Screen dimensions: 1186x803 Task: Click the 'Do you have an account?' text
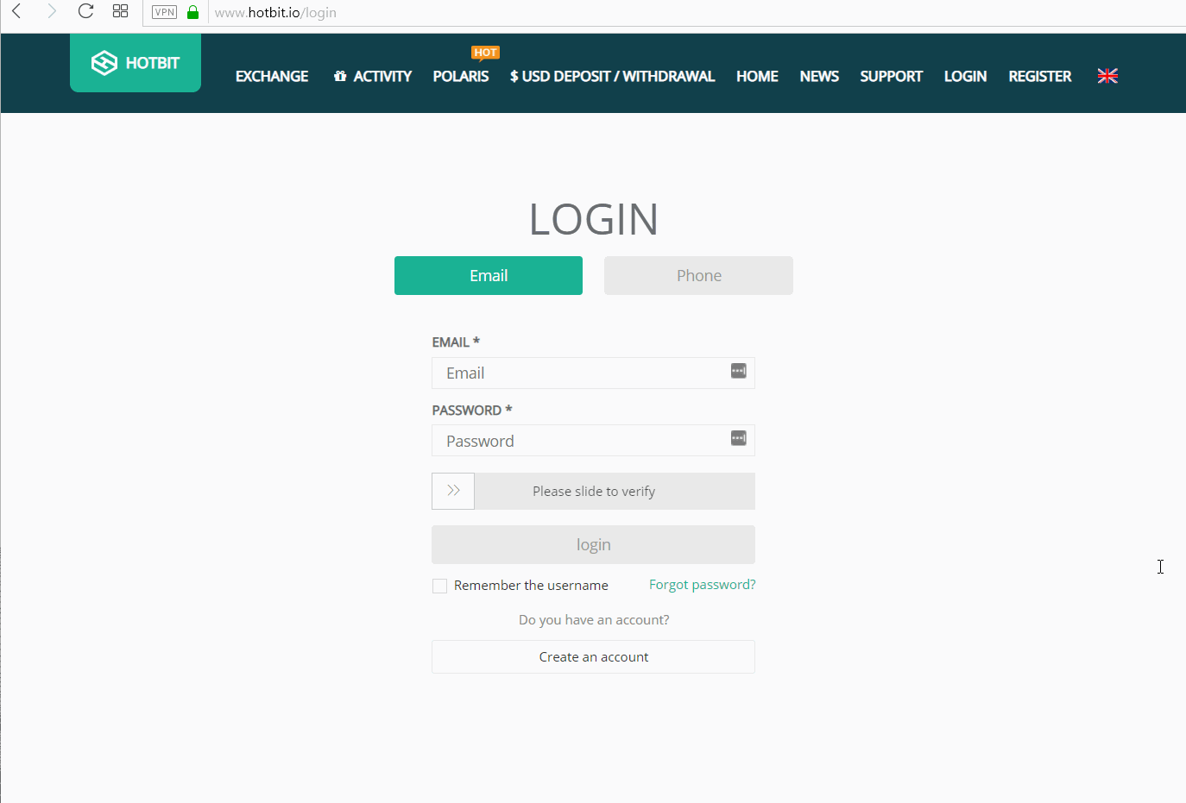(x=594, y=620)
